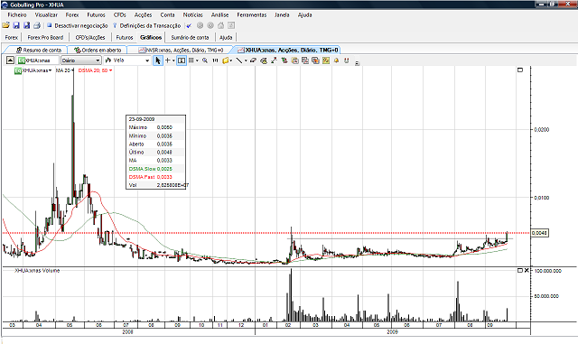
Task: Open the Vela chart type dropdown
Action: pyautogui.click(x=127, y=60)
